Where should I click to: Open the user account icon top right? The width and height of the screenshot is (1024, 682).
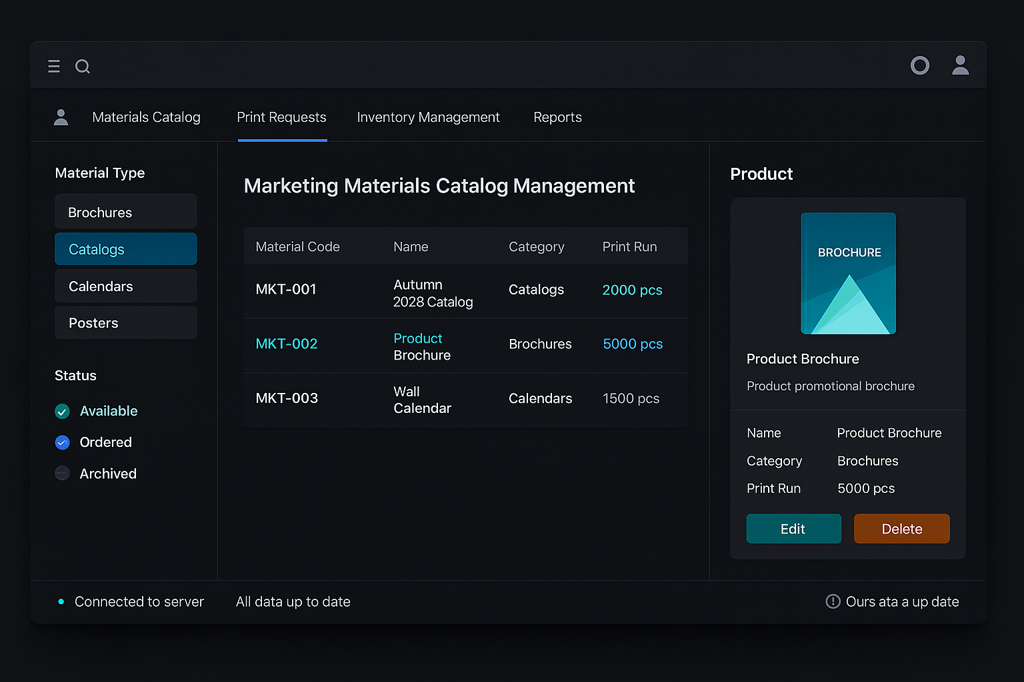tap(960, 65)
